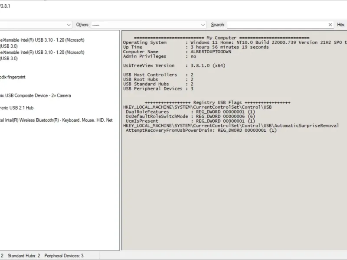Click 'AttemptRecoveryFromUsbPowerDrain' registry line
The width and height of the screenshot is (347, 260).
coord(201,130)
